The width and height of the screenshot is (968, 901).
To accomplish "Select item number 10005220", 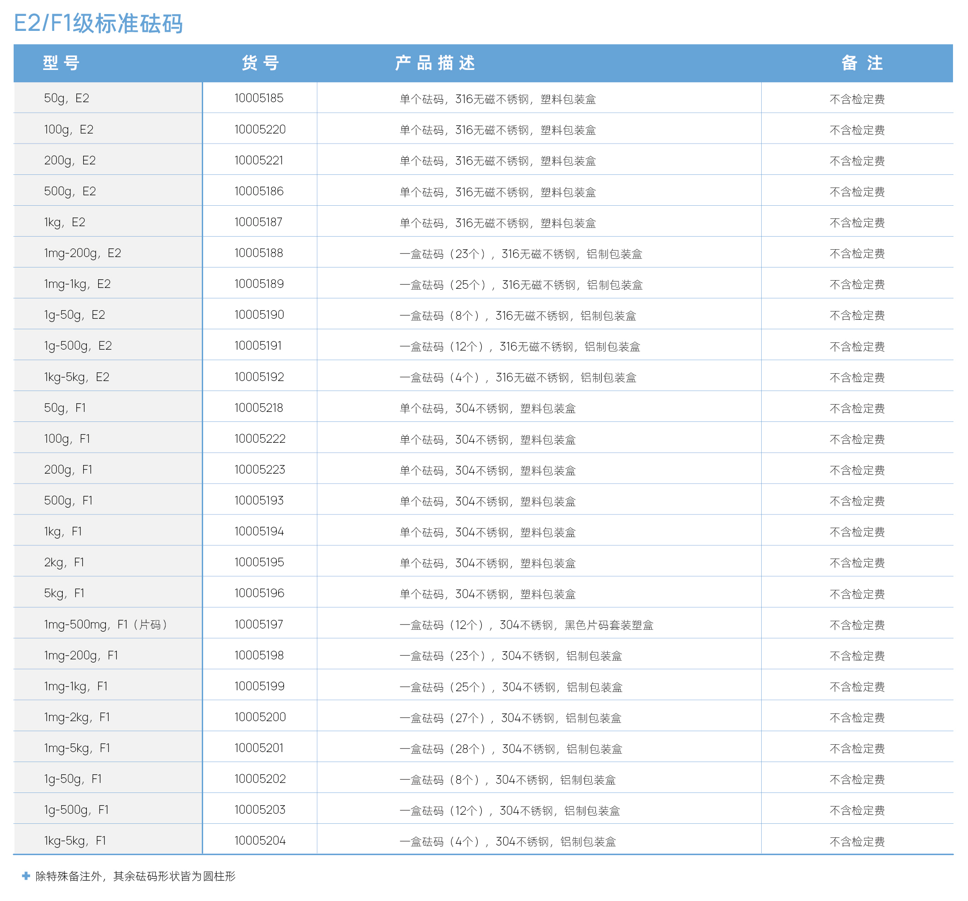I will click(x=260, y=129).
